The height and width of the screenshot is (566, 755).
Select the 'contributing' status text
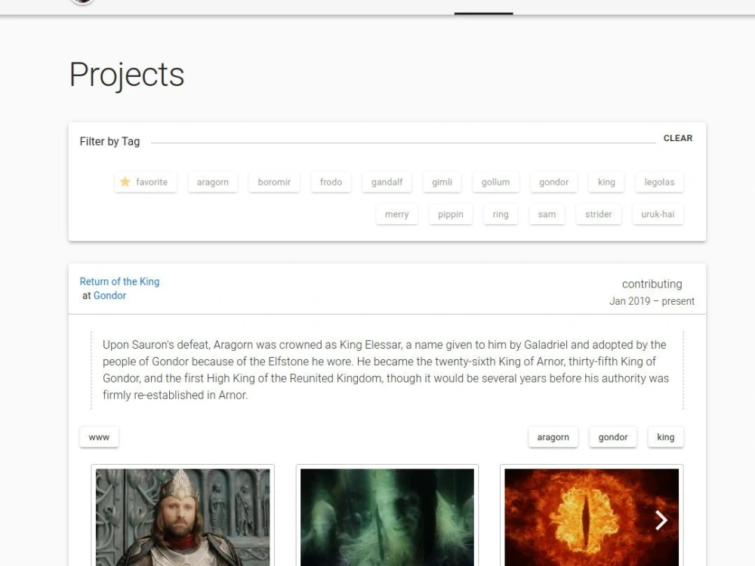tap(652, 284)
